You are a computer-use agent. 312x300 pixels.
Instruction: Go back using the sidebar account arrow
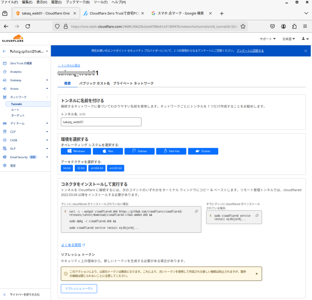click(x=4, y=51)
